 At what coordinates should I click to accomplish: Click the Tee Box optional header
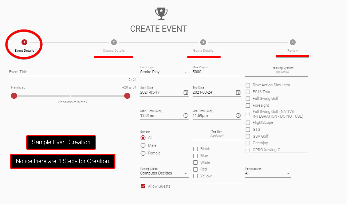(217, 134)
